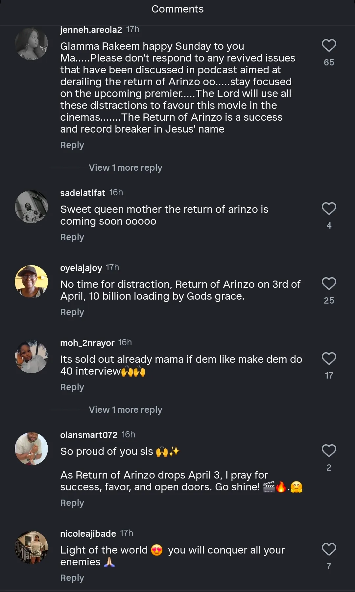Like jenneh.areola2's comment with heart icon
Screen dimensions: 355x592
tap(329, 45)
